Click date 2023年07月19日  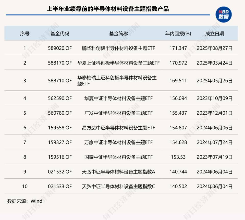(215, 157)
